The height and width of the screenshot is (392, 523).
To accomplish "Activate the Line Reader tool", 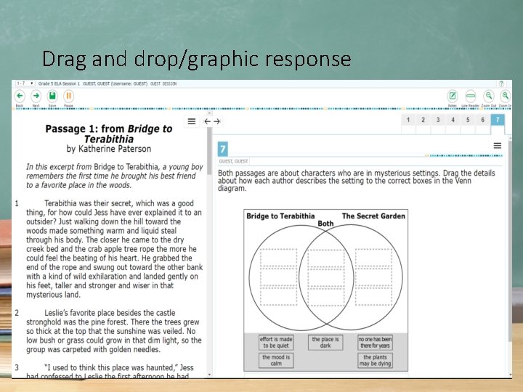I will pos(470,96).
